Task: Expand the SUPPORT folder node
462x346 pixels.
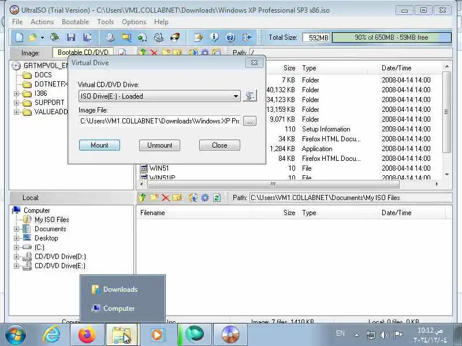Action: 16,103
